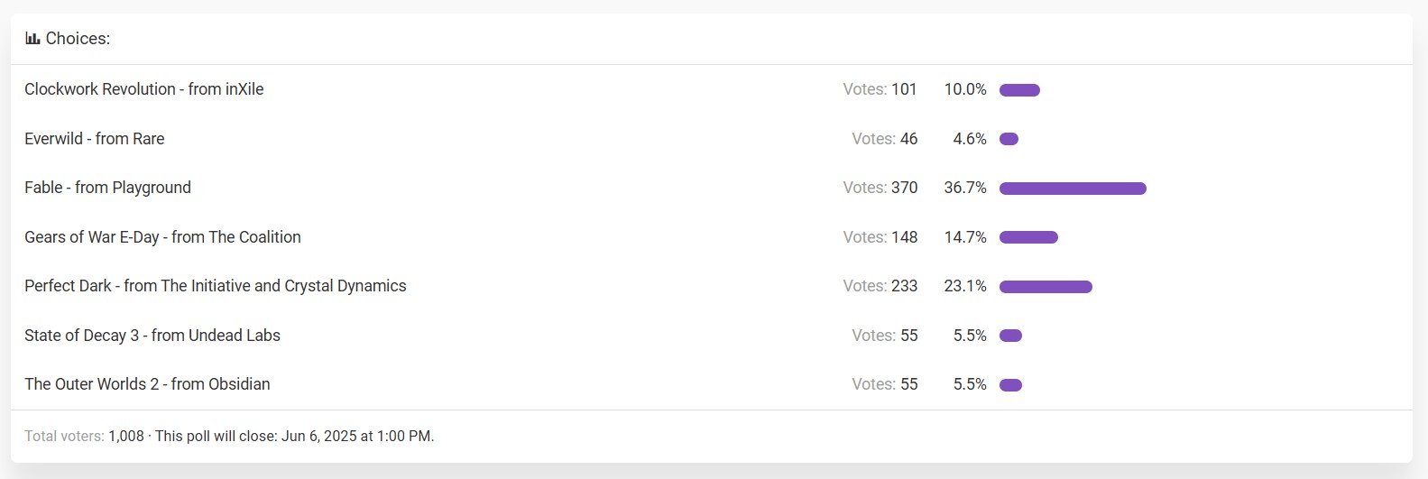
Task: Click the Everwild 4.6% short bar
Action: [1009, 139]
